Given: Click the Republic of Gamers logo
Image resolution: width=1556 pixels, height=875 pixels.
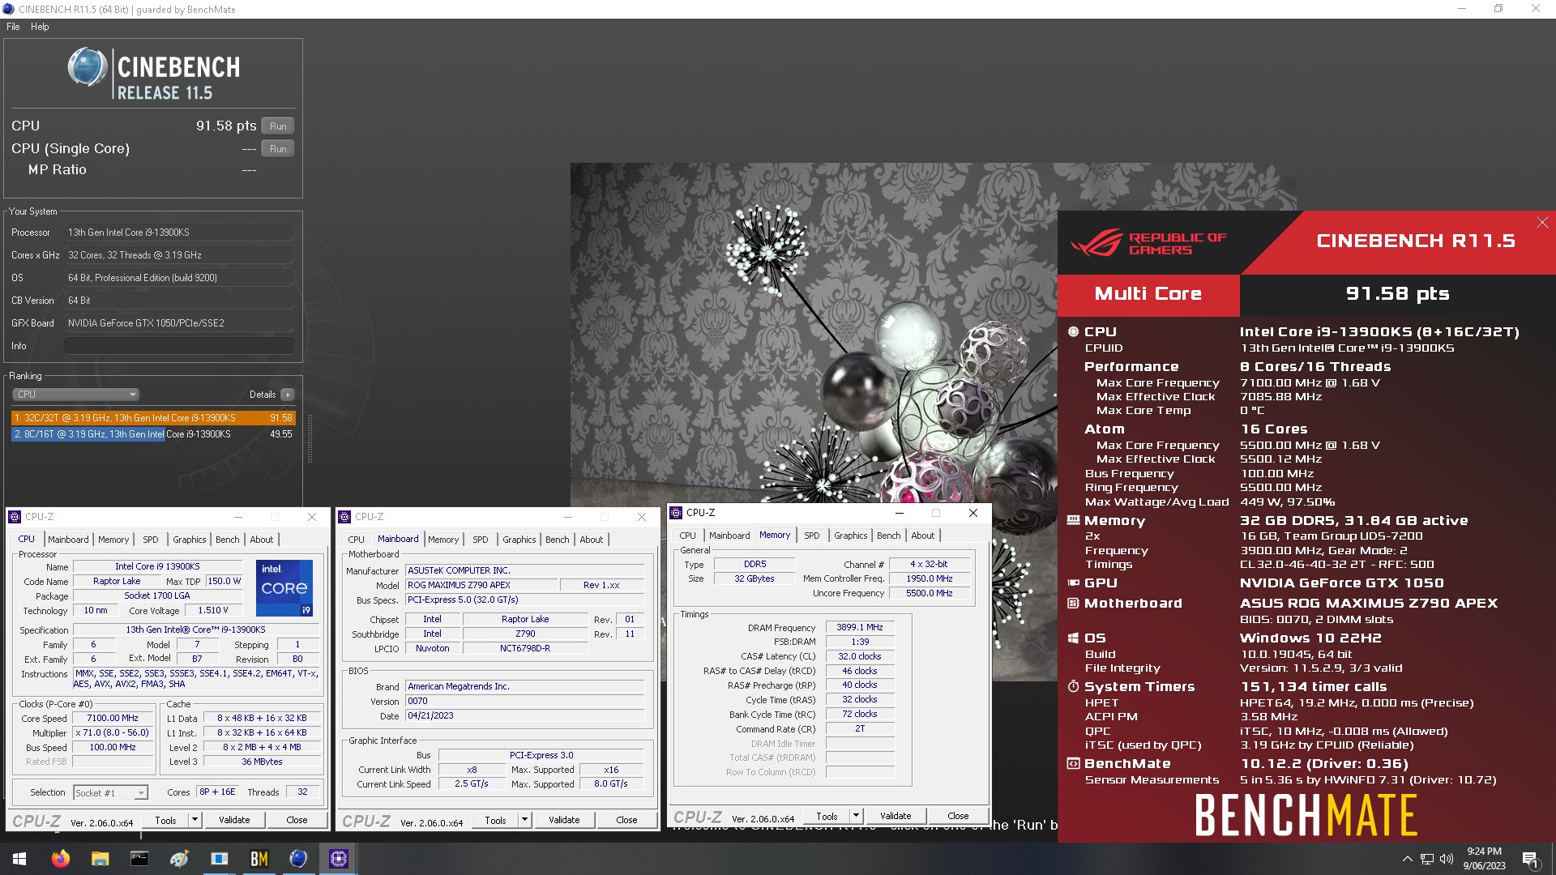Looking at the screenshot, I should point(1148,242).
